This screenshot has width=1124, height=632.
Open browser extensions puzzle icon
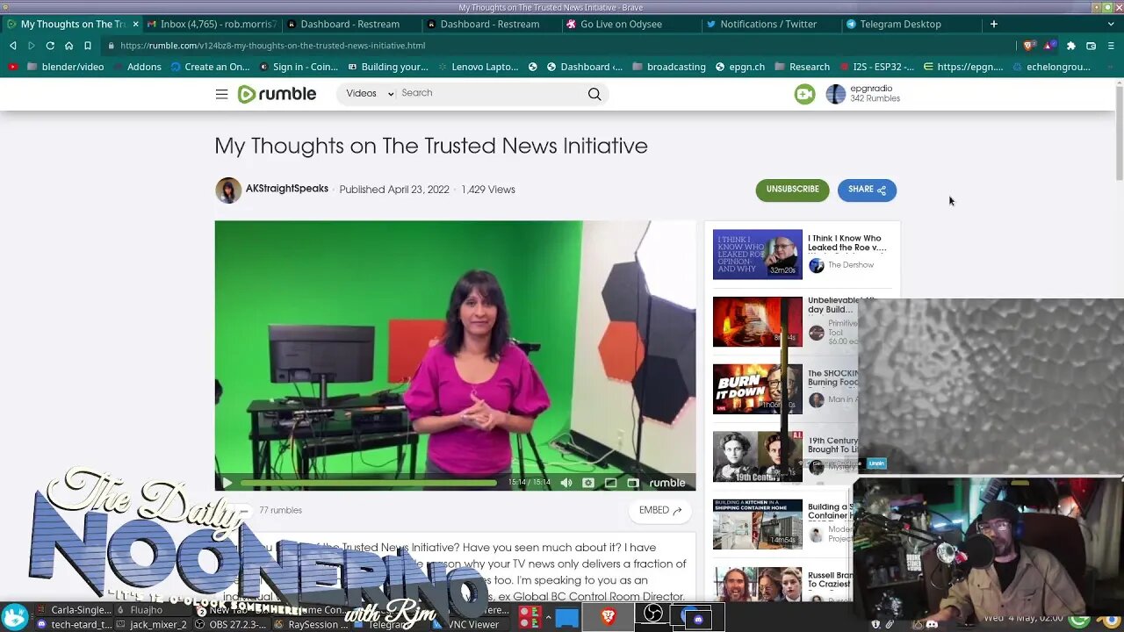click(x=1070, y=46)
